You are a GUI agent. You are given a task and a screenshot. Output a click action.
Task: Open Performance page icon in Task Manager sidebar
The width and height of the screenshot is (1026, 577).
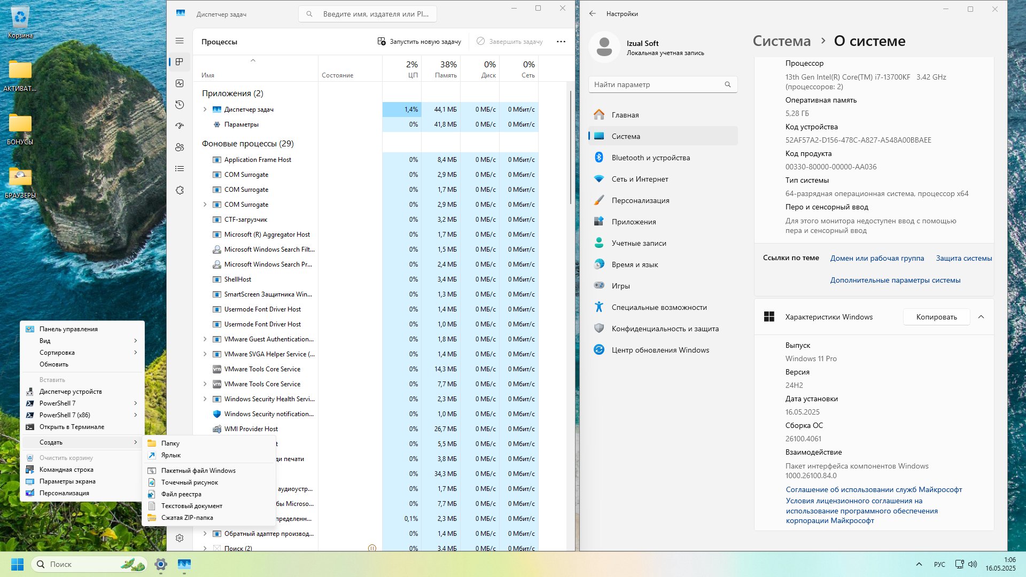click(x=180, y=83)
